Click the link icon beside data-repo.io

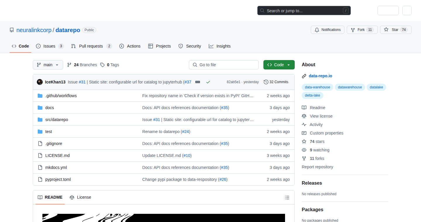(x=304, y=76)
